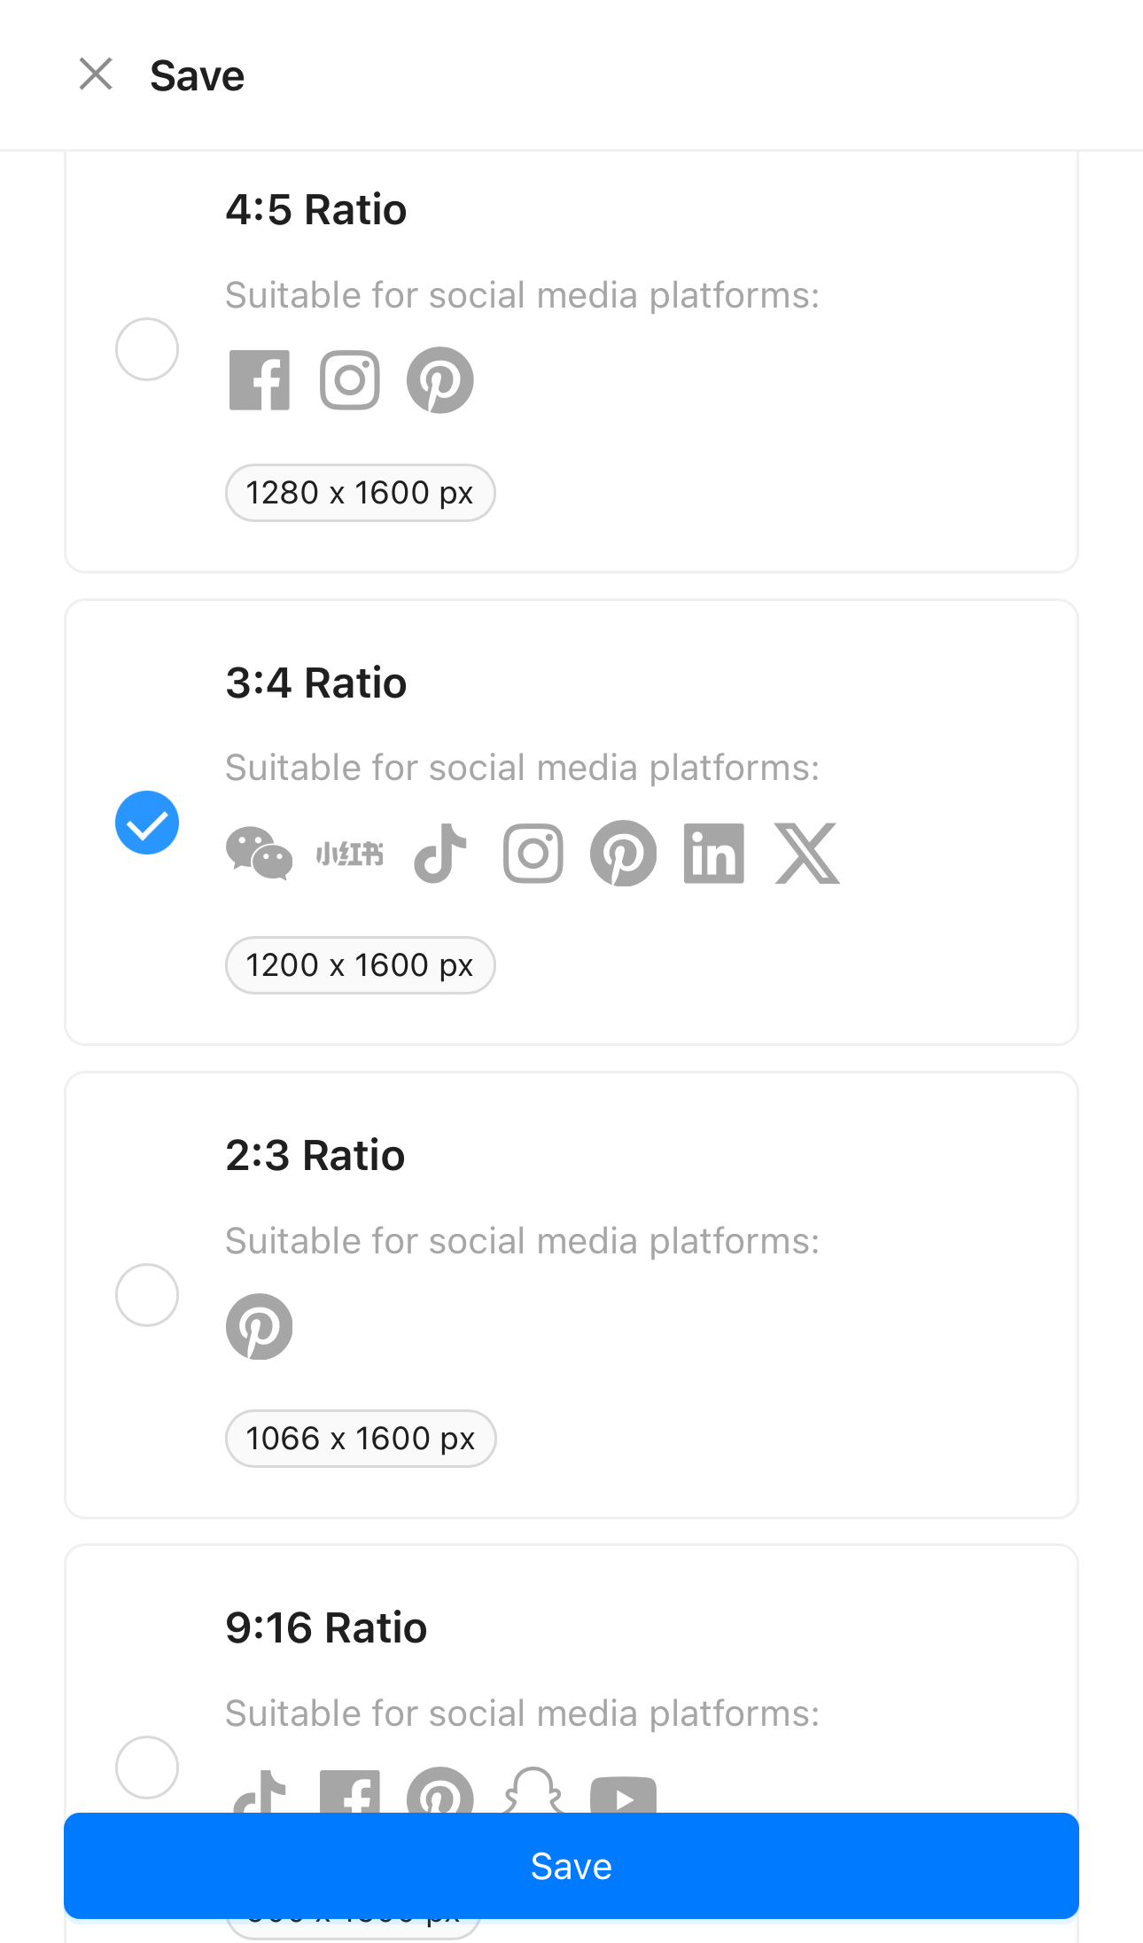
Task: Choose the 9:16 Ratio radio button
Action: [147, 1767]
